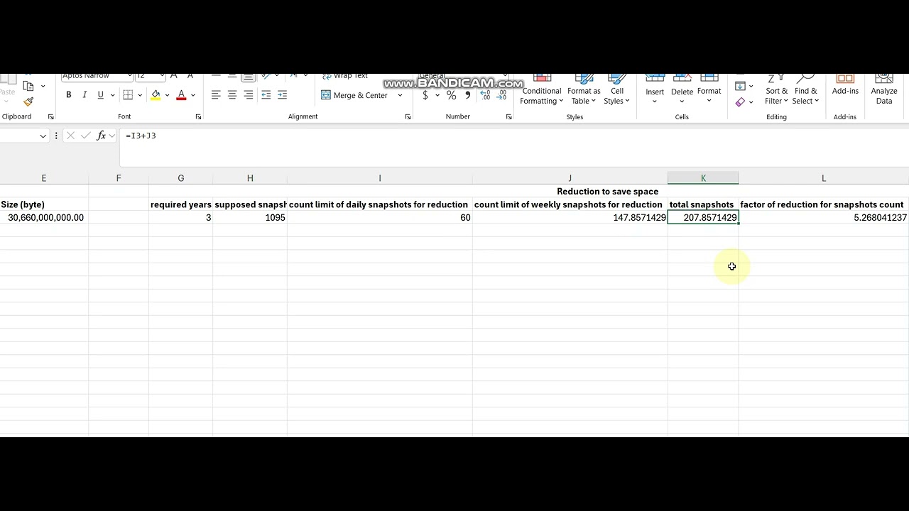
Task: Click 'factor of reduction for snapshots count' cell
Action: tap(824, 204)
